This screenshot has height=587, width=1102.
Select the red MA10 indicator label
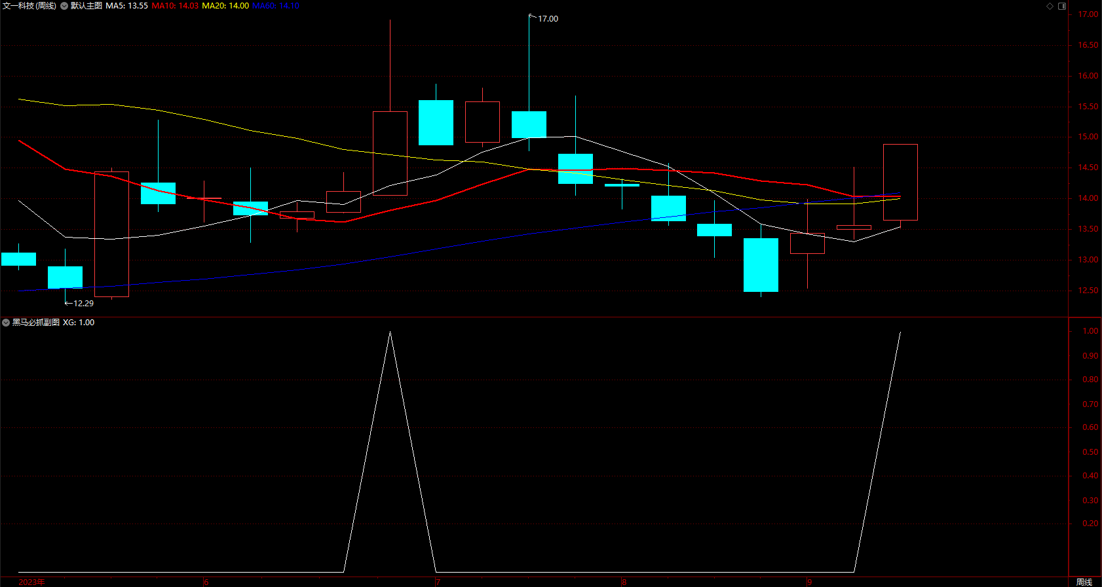(175, 6)
